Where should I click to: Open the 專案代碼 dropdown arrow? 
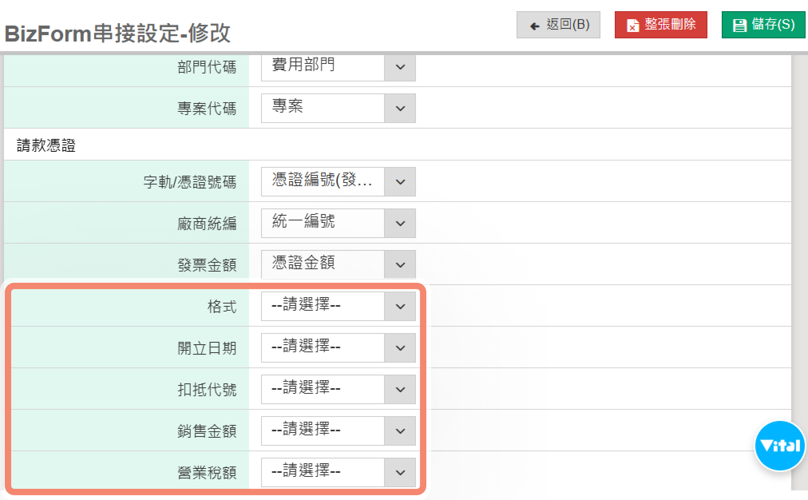pyautogui.click(x=400, y=108)
